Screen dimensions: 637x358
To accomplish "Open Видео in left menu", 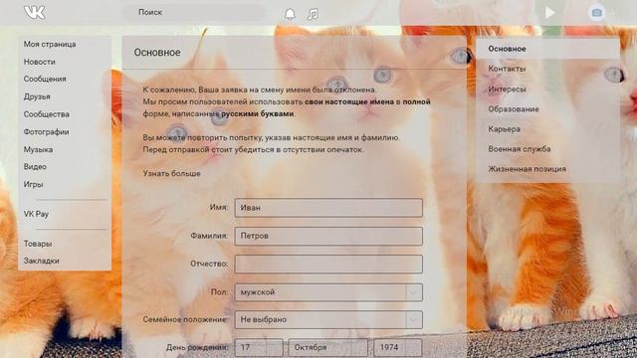I will point(35,166).
